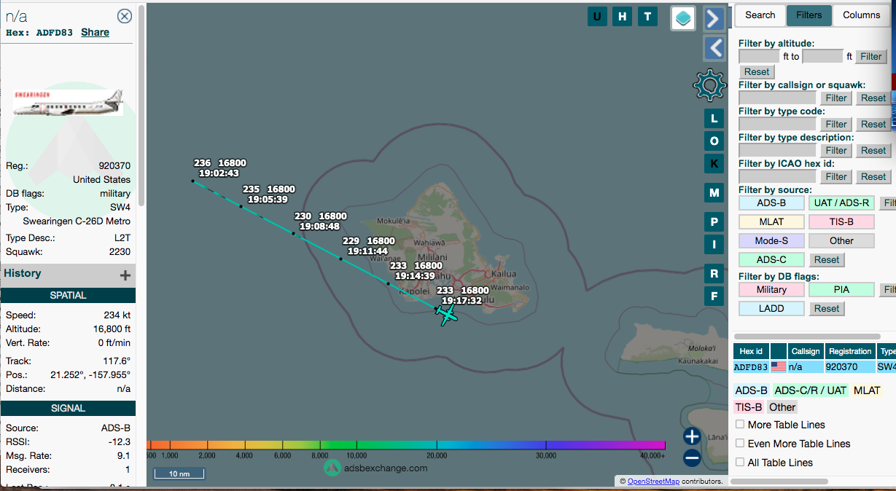Screen dimensions: 896x491
Task: Reset the callsign or squawk filter
Action: pos(873,98)
